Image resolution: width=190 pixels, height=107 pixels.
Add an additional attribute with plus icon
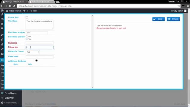pos(37,60)
